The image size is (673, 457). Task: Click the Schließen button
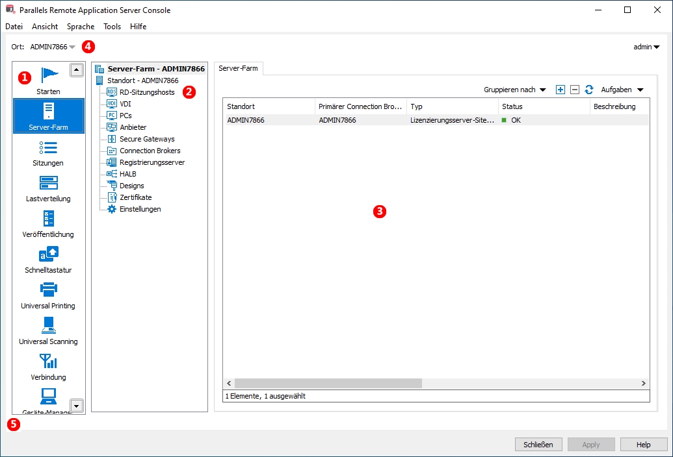(538, 445)
